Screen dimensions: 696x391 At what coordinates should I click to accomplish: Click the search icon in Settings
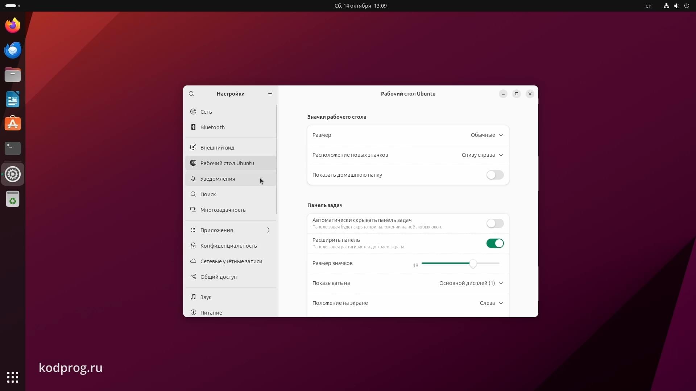[191, 94]
